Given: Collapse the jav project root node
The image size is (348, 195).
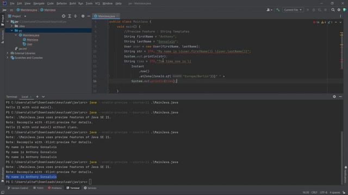Looking at the screenshot, I should pyautogui.click(x=8, y=22).
